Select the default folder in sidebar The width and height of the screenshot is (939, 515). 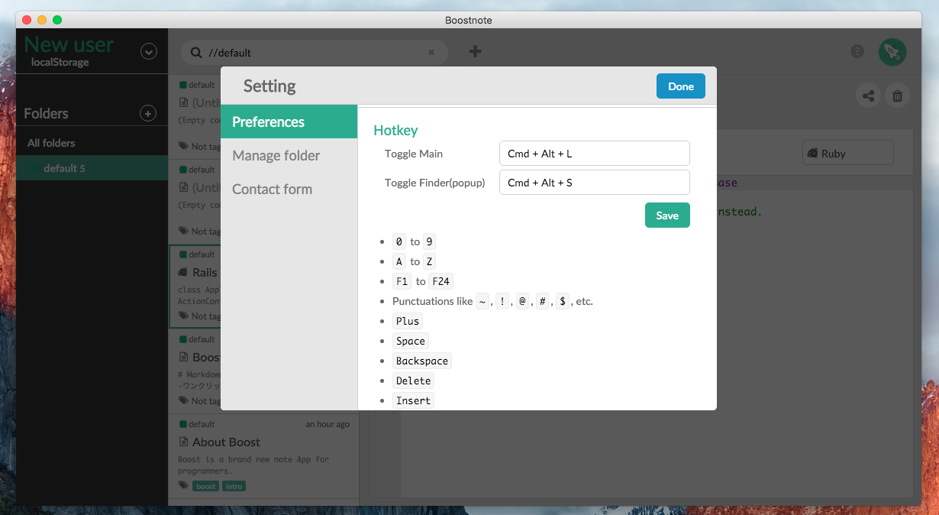92,168
